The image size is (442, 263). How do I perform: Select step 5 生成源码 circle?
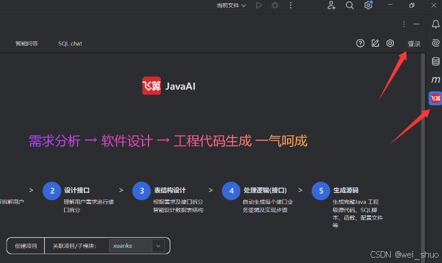pyautogui.click(x=321, y=191)
